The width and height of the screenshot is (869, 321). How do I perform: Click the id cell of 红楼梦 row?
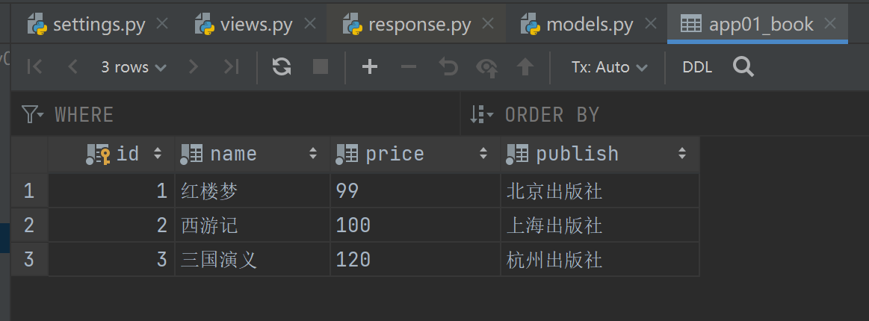tap(111, 191)
